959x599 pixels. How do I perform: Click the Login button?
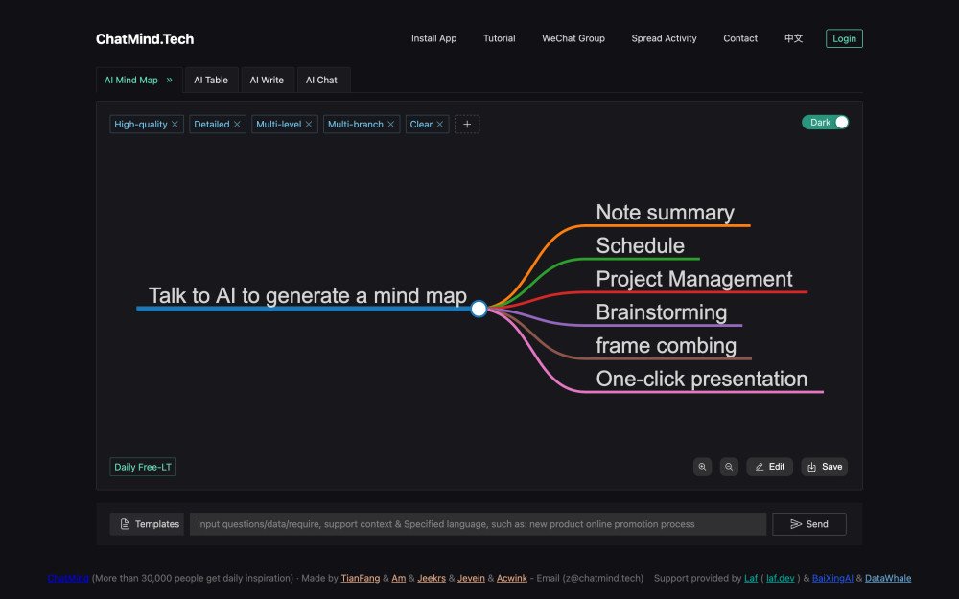point(844,39)
